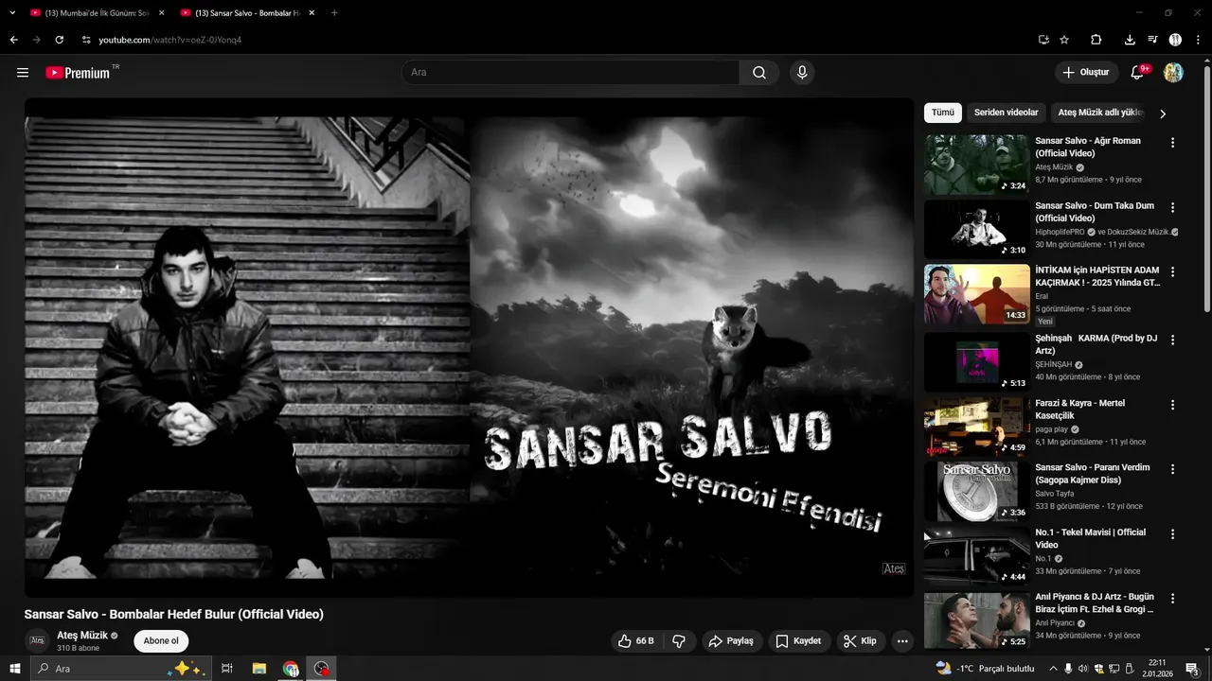
Task: Open the account avatar menu
Action: tap(1173, 73)
